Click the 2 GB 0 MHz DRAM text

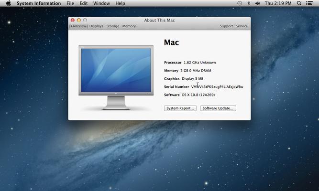coord(196,71)
